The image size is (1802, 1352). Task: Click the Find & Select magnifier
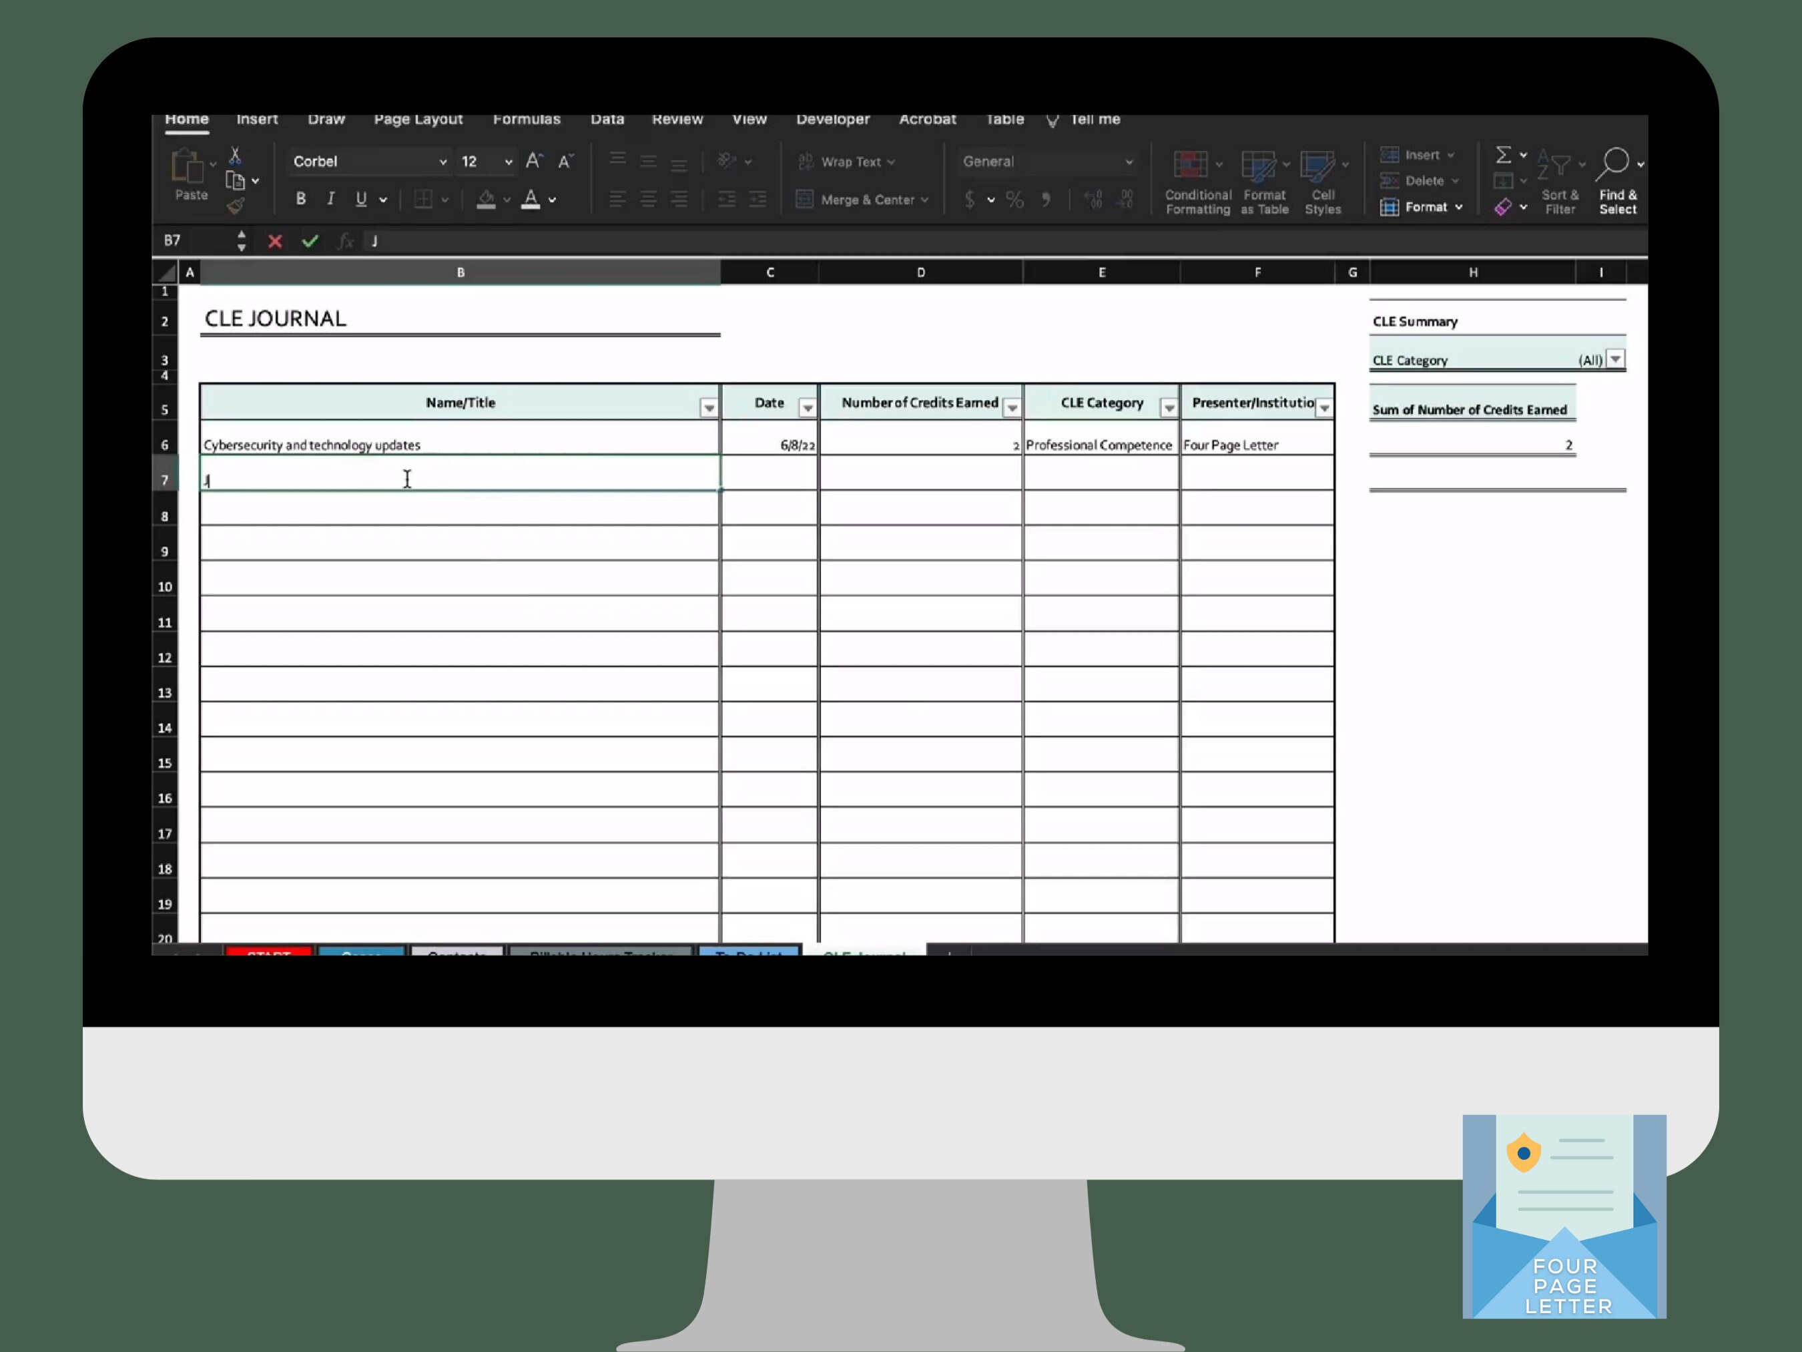(x=1616, y=182)
